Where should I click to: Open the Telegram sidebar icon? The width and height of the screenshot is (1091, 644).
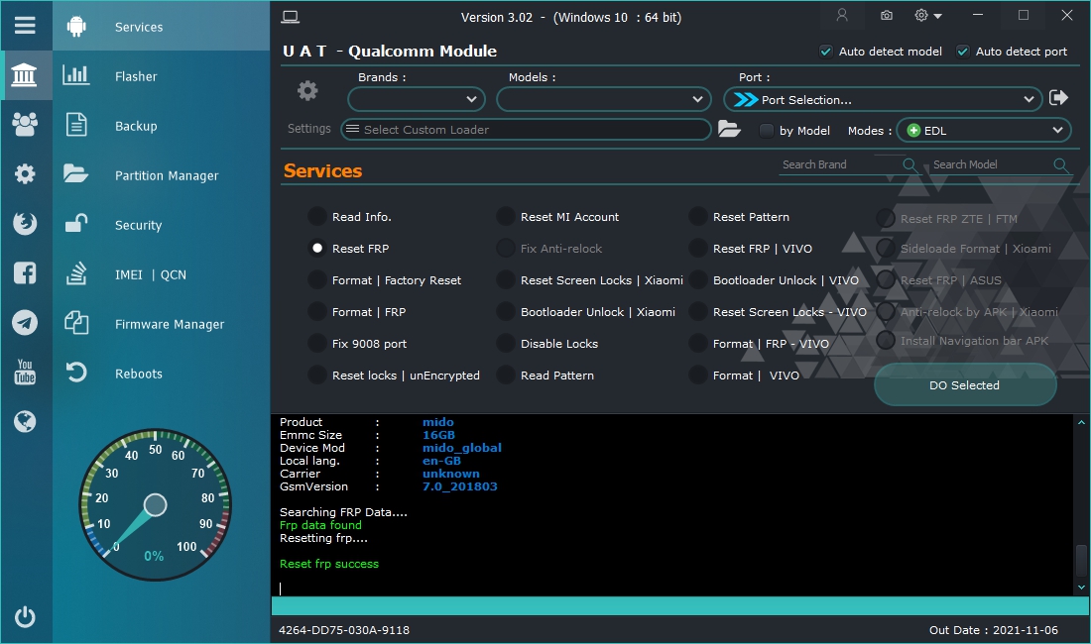click(x=25, y=322)
